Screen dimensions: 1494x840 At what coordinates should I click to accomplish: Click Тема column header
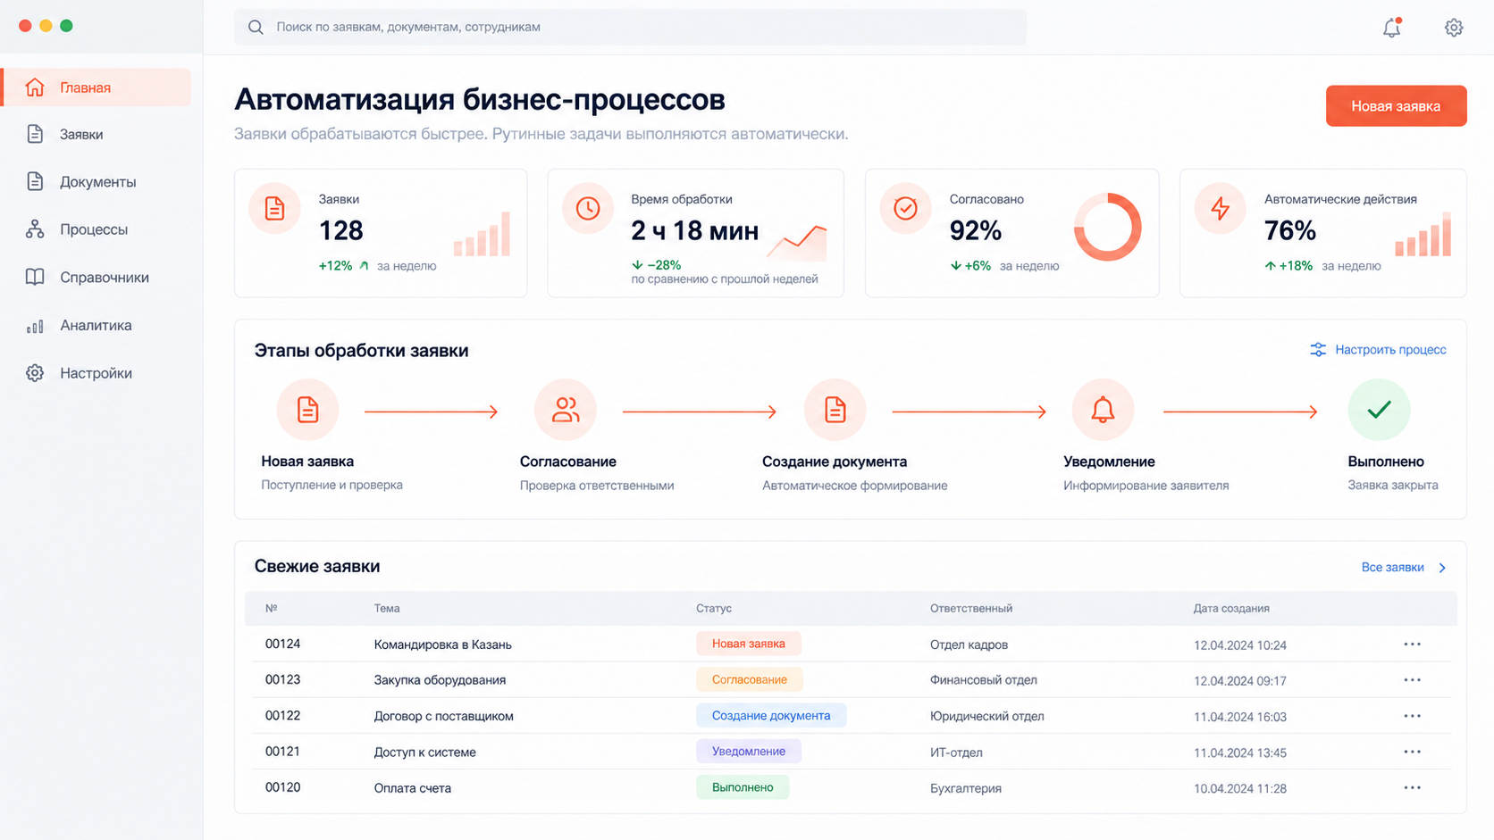[387, 609]
